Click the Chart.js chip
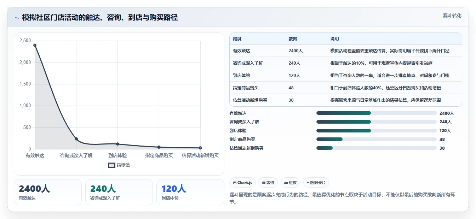Viewport: 476px width, 219px height. [x=243, y=183]
